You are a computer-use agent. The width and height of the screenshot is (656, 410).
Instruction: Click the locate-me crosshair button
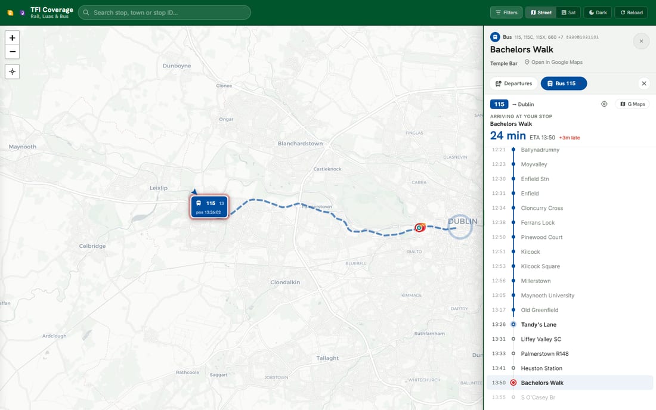12,72
